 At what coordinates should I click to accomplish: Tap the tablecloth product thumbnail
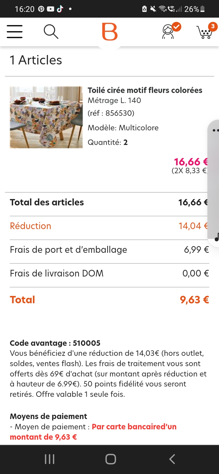(x=46, y=117)
